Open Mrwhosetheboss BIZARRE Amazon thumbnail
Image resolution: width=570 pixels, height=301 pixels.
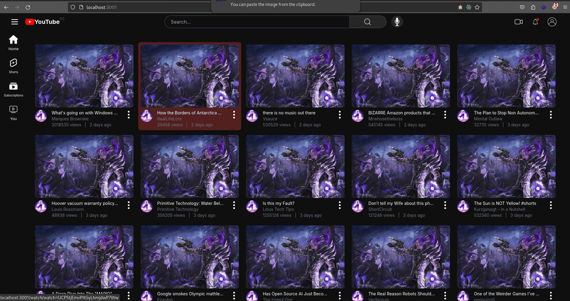401,76
